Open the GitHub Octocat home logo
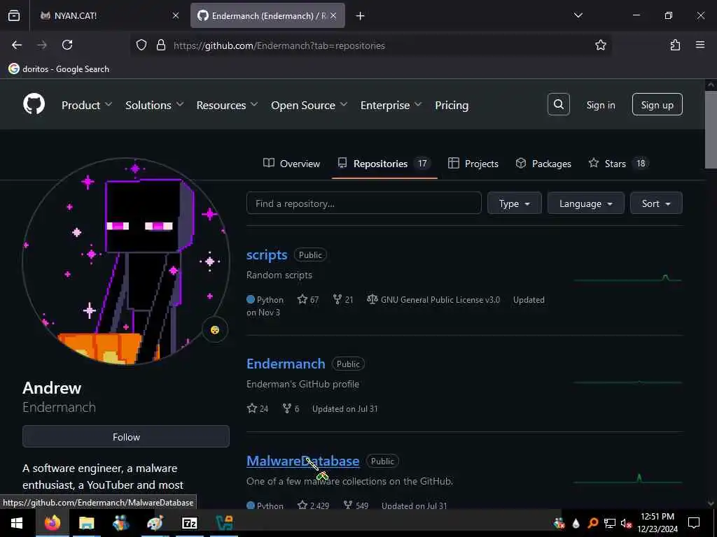The image size is (717, 537). (x=34, y=105)
